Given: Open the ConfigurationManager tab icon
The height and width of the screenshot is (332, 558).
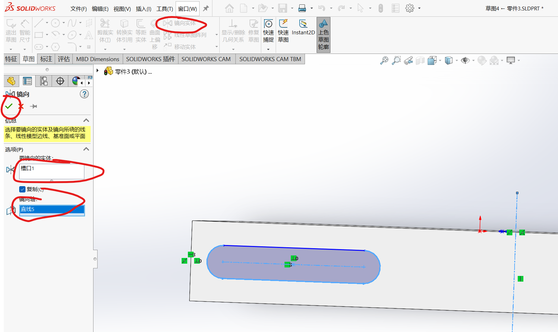Looking at the screenshot, I should [44, 81].
